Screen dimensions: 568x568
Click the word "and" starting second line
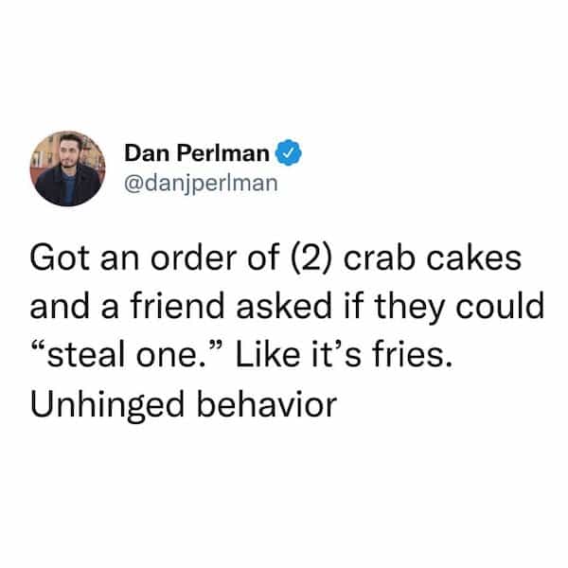click(60, 306)
